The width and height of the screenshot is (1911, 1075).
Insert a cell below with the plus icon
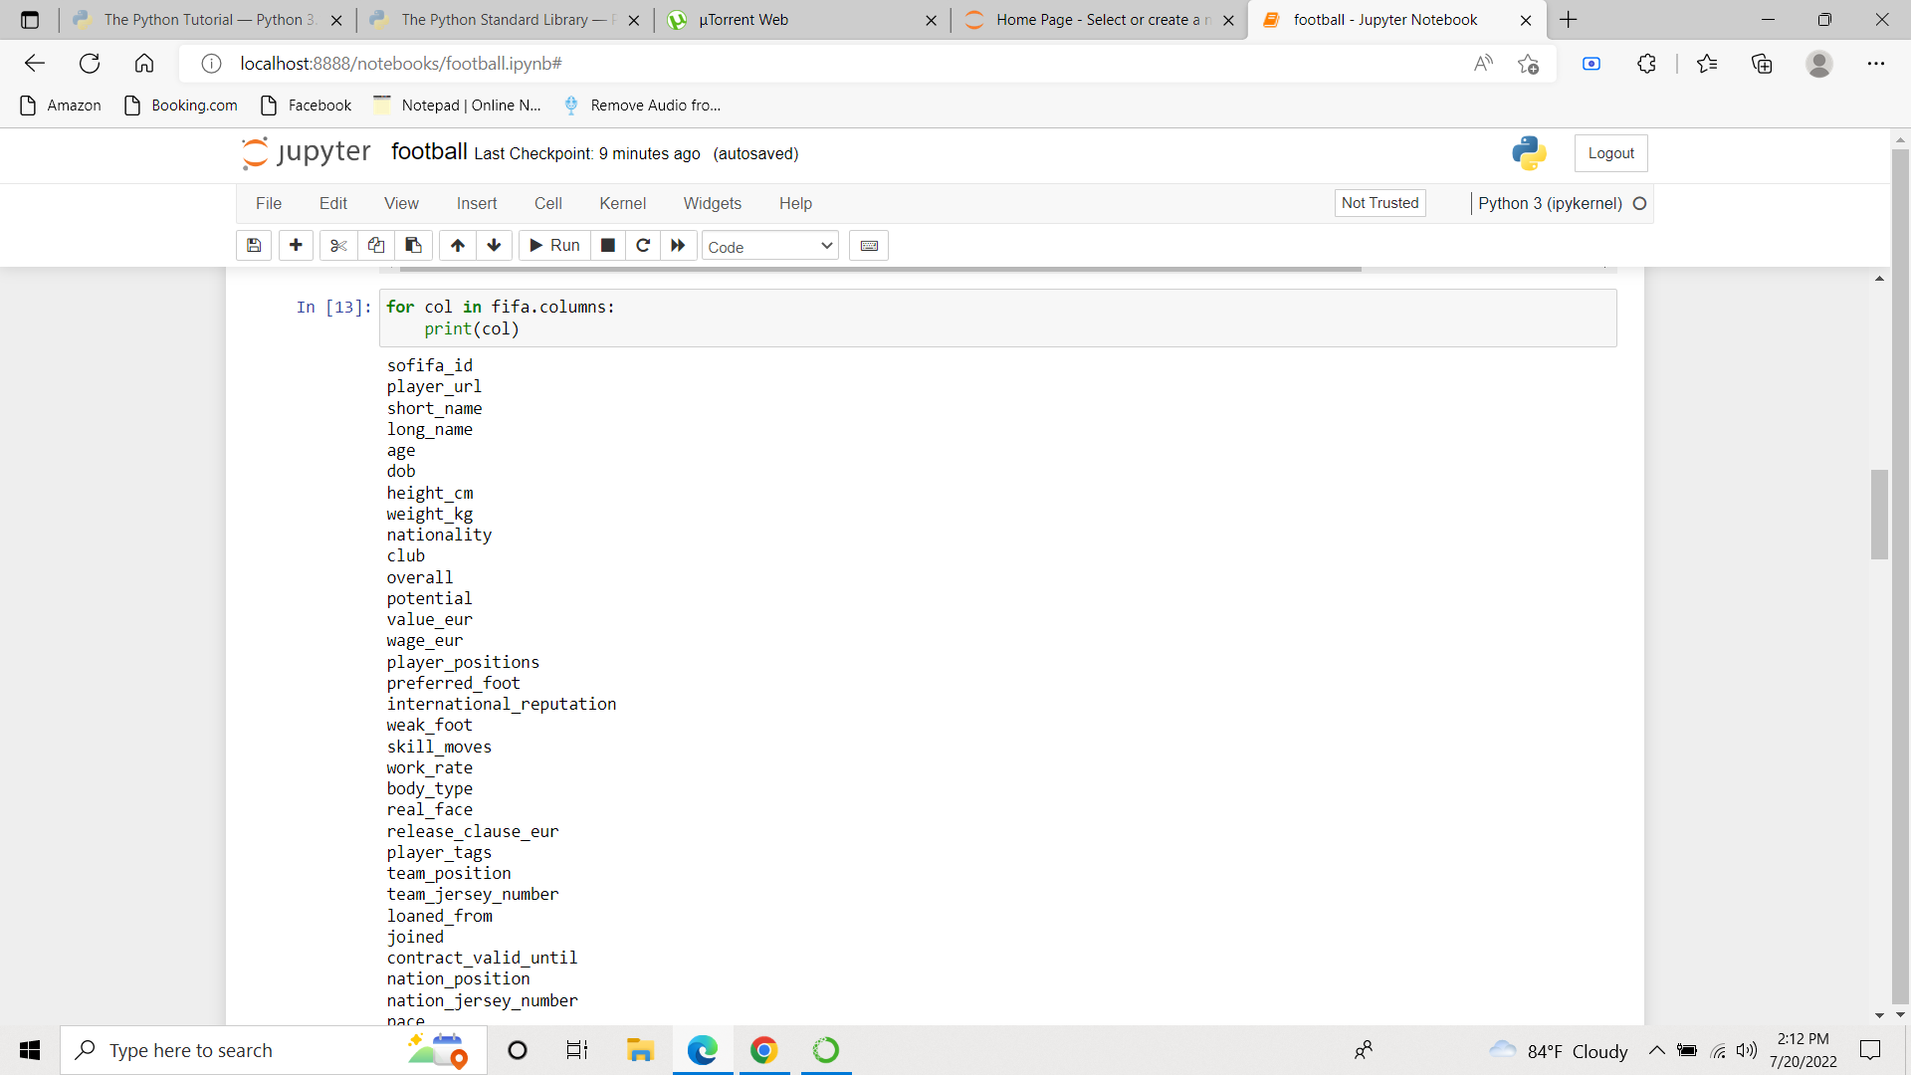coord(296,246)
